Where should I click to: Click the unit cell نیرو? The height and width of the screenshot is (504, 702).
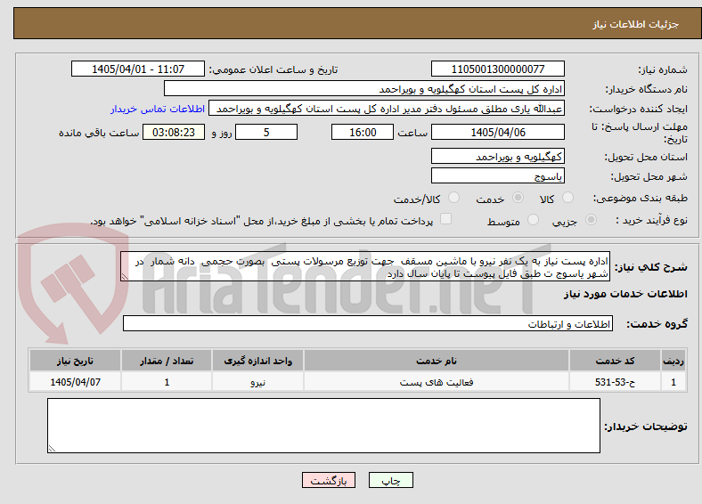point(257,382)
